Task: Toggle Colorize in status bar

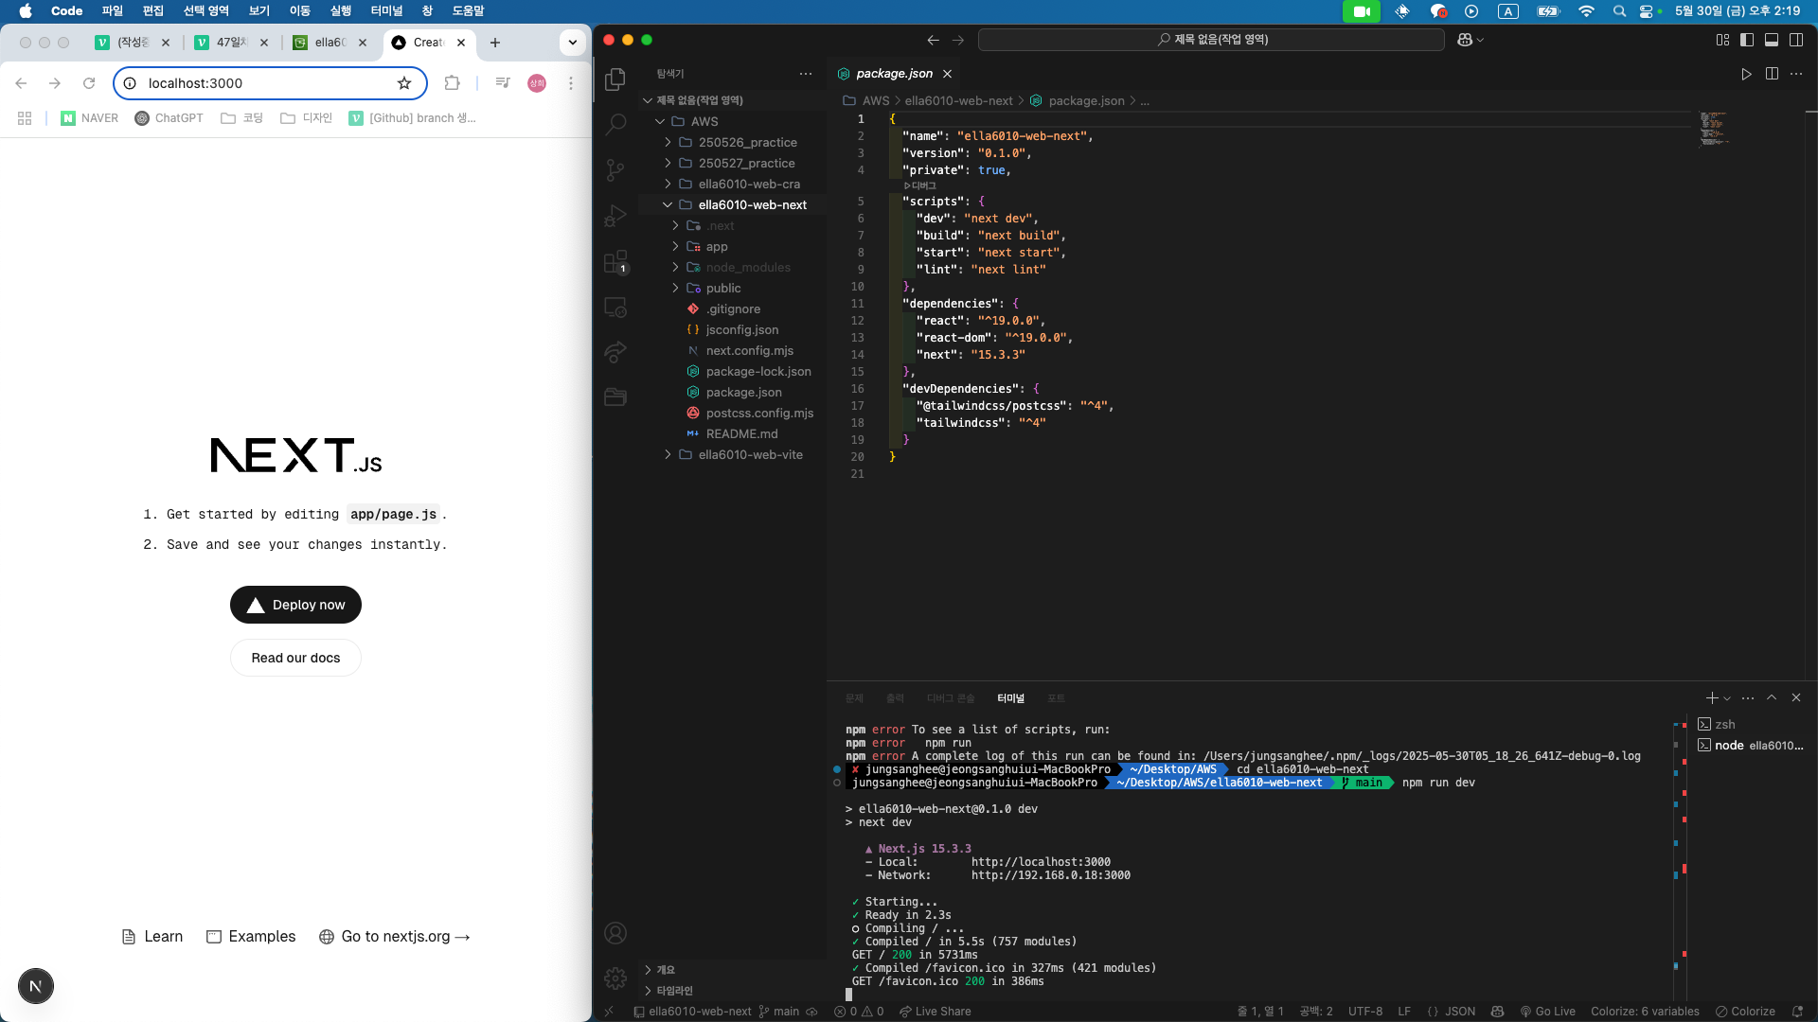Action: click(1745, 1012)
